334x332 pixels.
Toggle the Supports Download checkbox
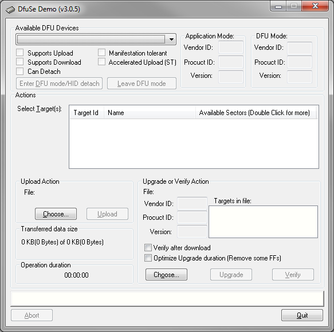pyautogui.click(x=20, y=62)
